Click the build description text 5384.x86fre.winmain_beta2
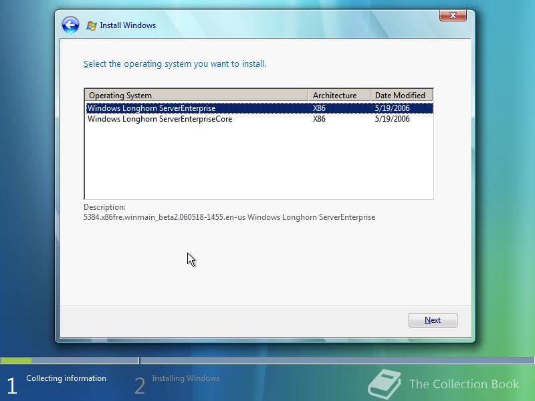The height and width of the screenshot is (401, 535). coord(229,217)
